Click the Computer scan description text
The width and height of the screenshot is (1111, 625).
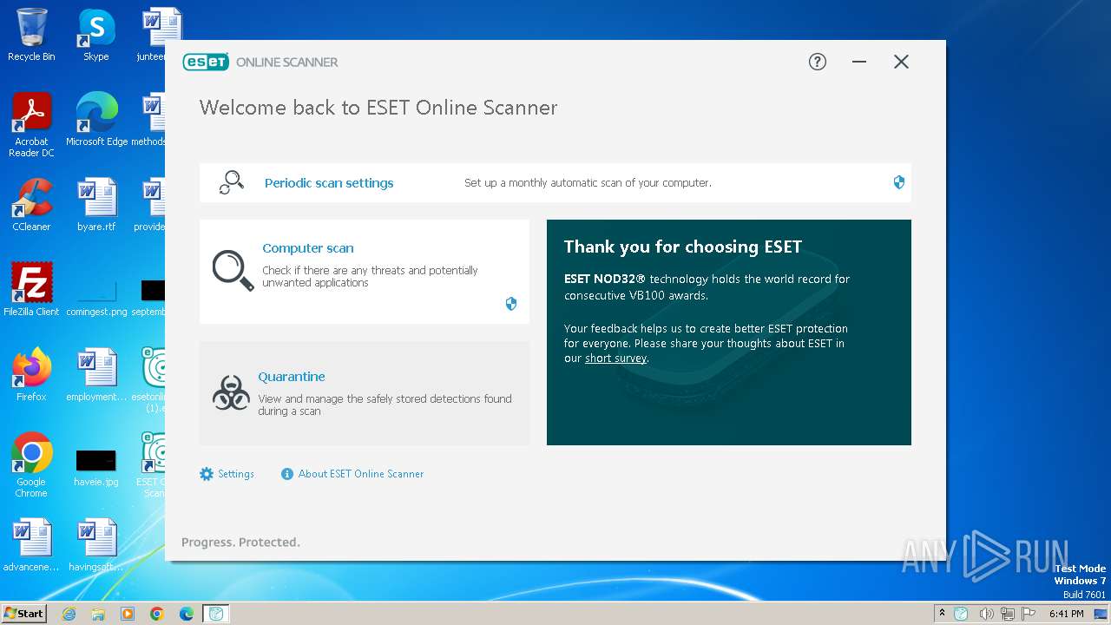pos(370,276)
